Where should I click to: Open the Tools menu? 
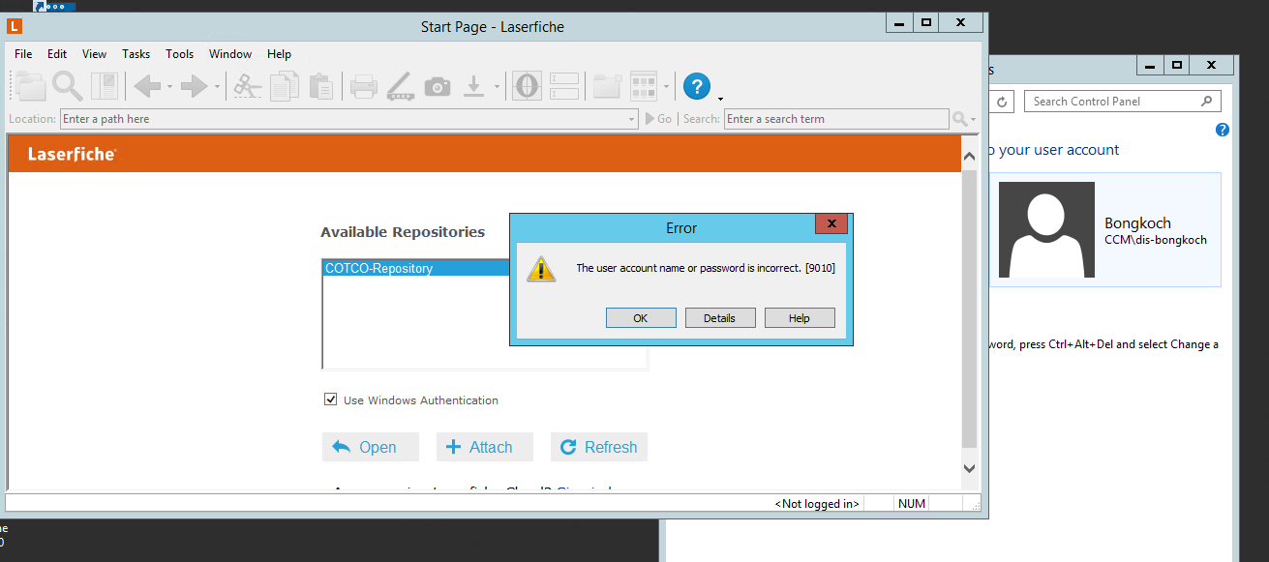179,54
